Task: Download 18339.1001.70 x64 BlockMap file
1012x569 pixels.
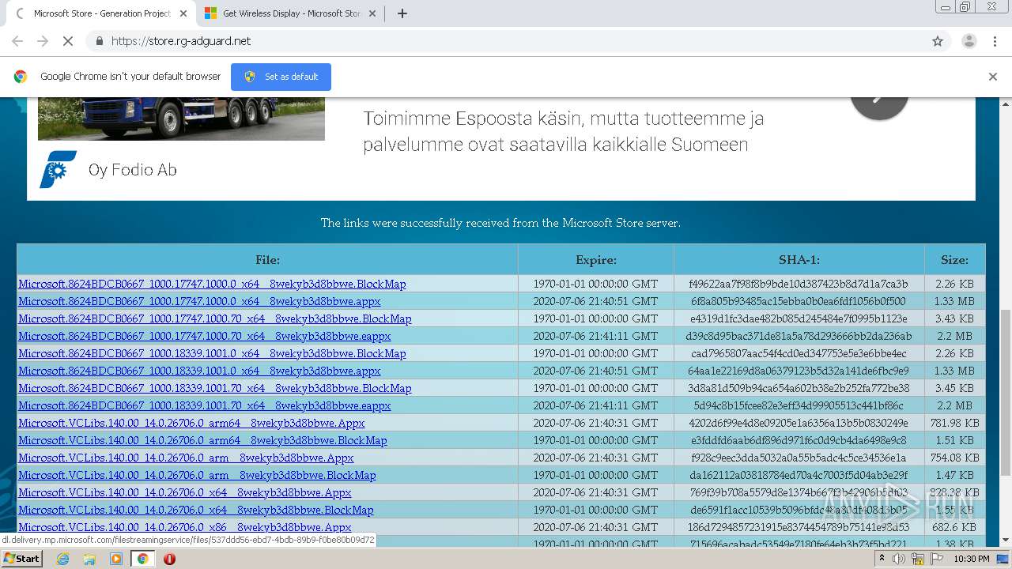Action: coord(215,388)
